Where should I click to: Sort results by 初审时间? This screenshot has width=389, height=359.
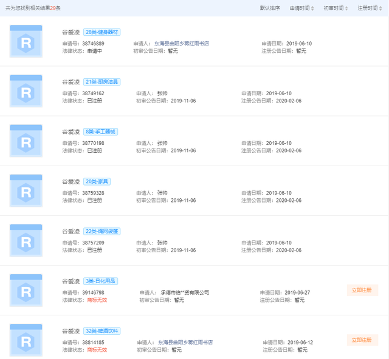[x=336, y=8]
